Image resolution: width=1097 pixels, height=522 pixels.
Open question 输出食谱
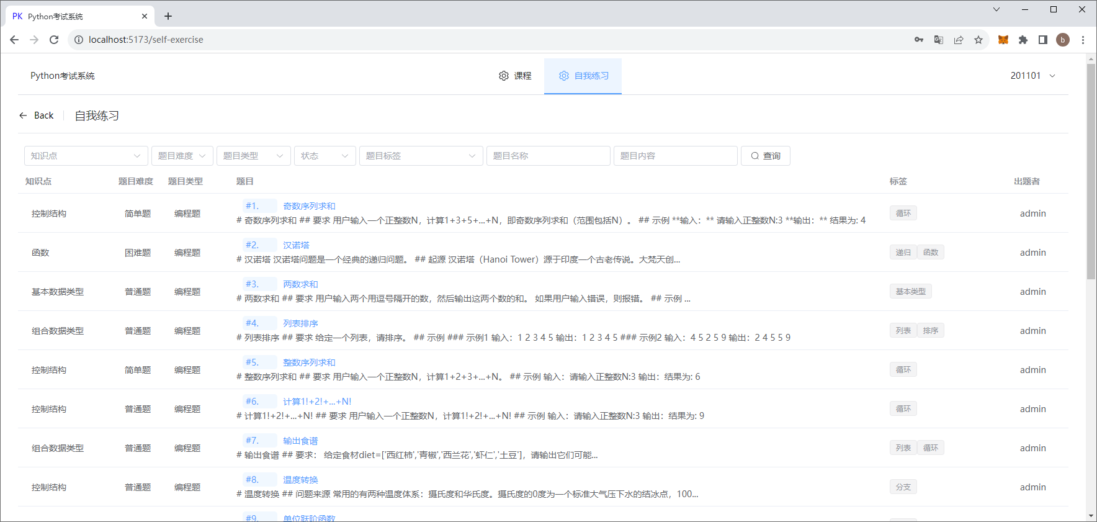[x=300, y=441]
